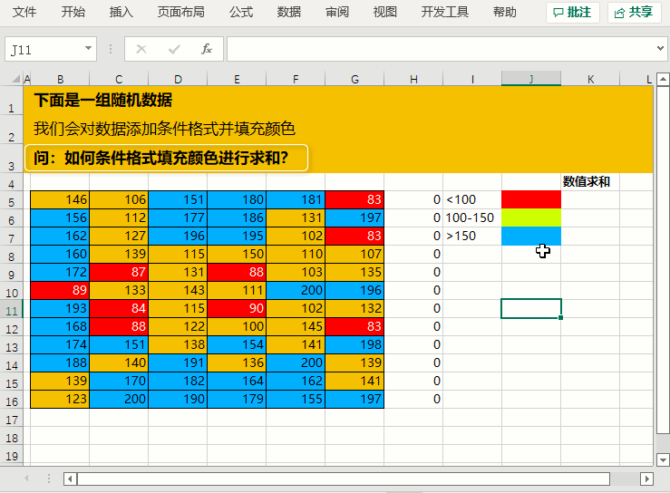Image resolution: width=670 pixels, height=493 pixels.
Task: Click the vertical scrollbar down arrow
Action: point(663,460)
